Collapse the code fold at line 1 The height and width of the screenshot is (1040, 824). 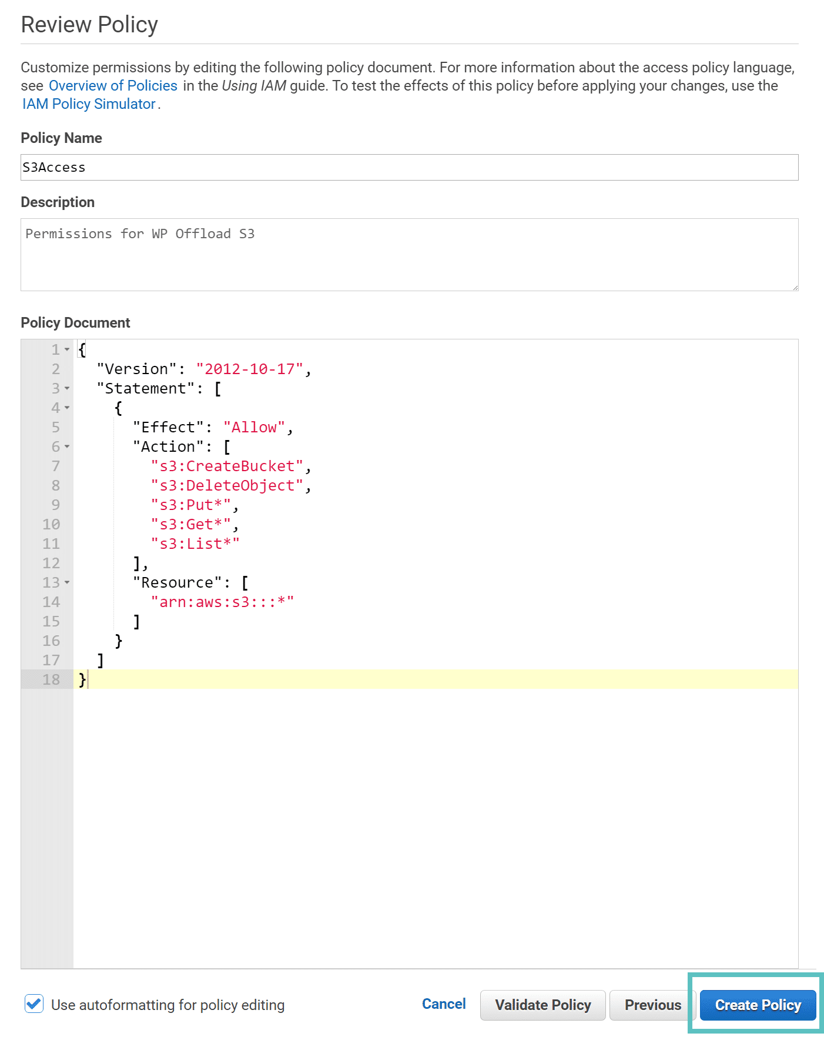tap(67, 349)
